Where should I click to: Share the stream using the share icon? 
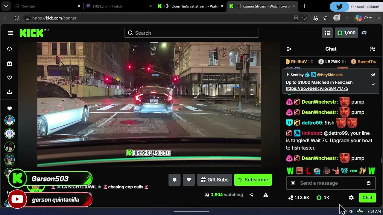pos(251,195)
